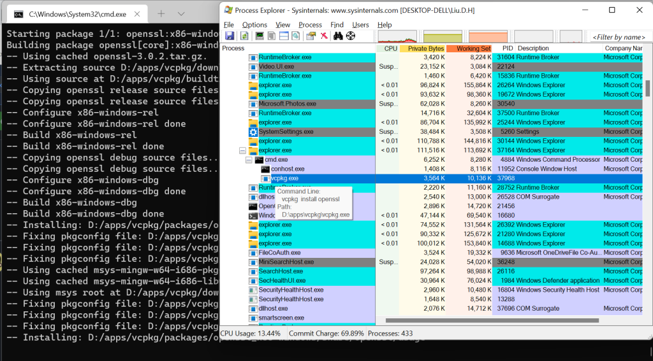
Task: Click the red X Kill Process icon
Action: pos(323,36)
